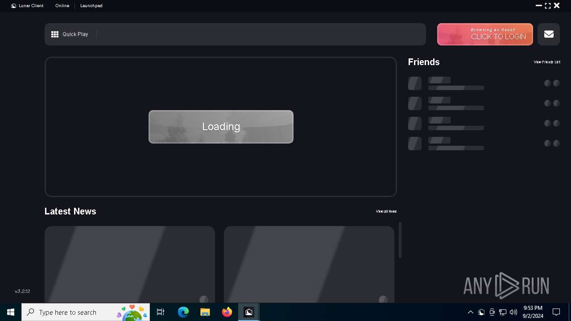Click the Launchpad title label
571x321 pixels.
pyautogui.click(x=91, y=6)
